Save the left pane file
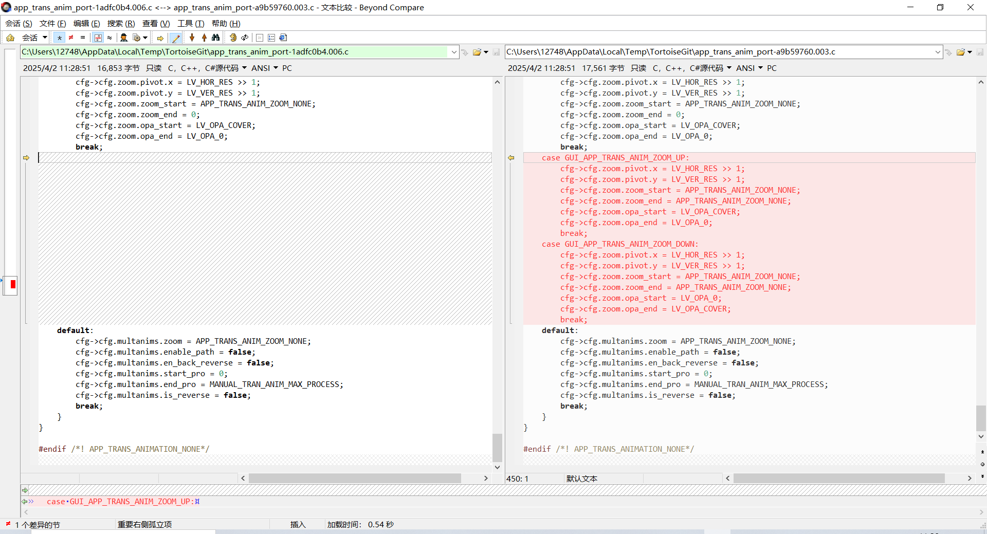Screen dimensions: 987x534 tap(496, 52)
